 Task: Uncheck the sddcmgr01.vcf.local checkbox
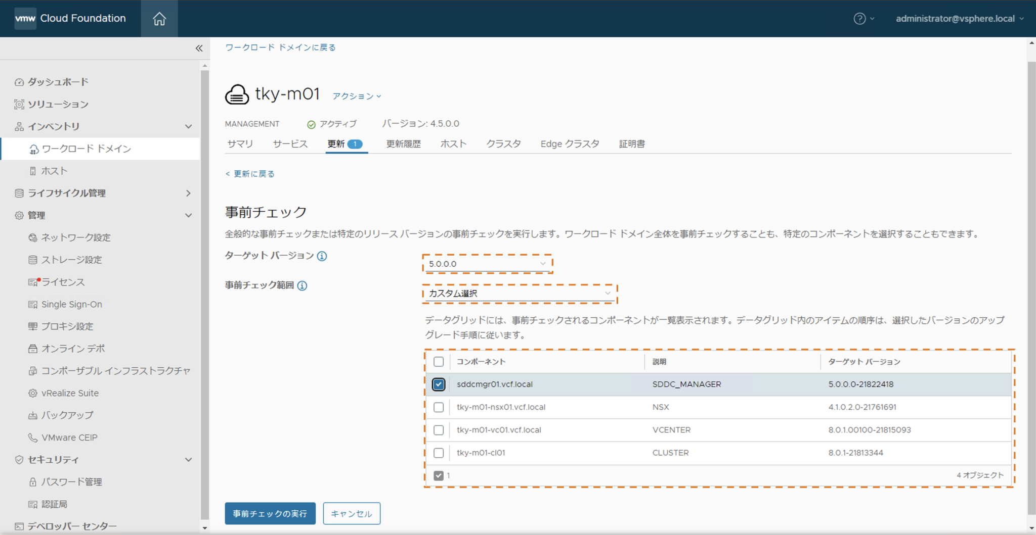[x=439, y=384]
